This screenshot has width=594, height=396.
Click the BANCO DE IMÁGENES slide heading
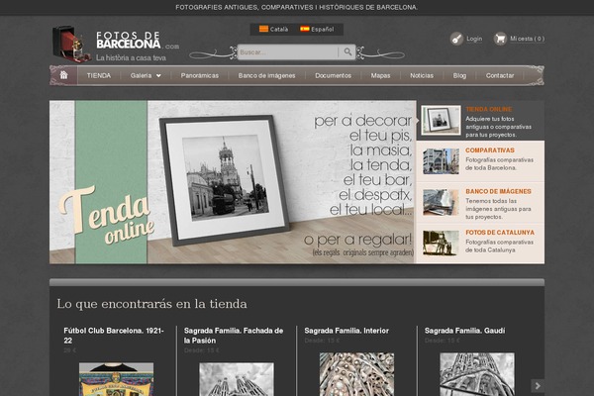click(x=499, y=191)
